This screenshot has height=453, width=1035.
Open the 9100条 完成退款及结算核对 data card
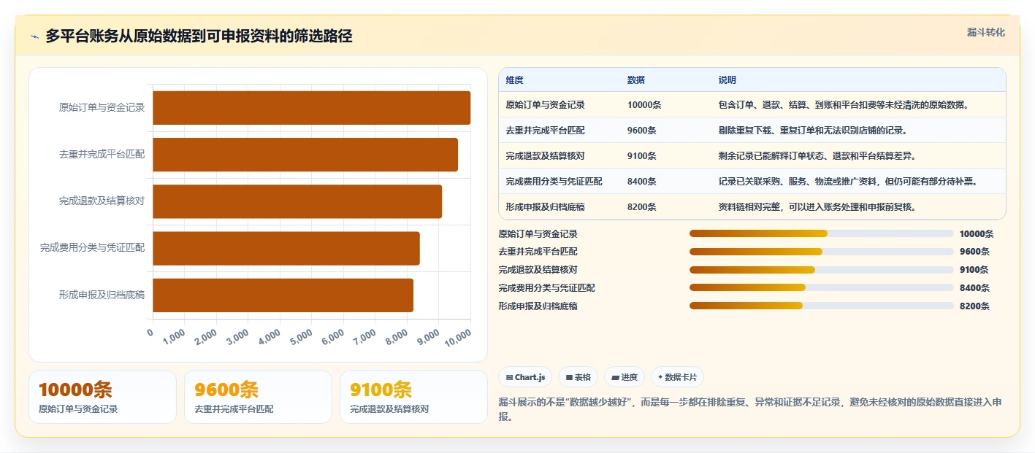[x=413, y=397]
